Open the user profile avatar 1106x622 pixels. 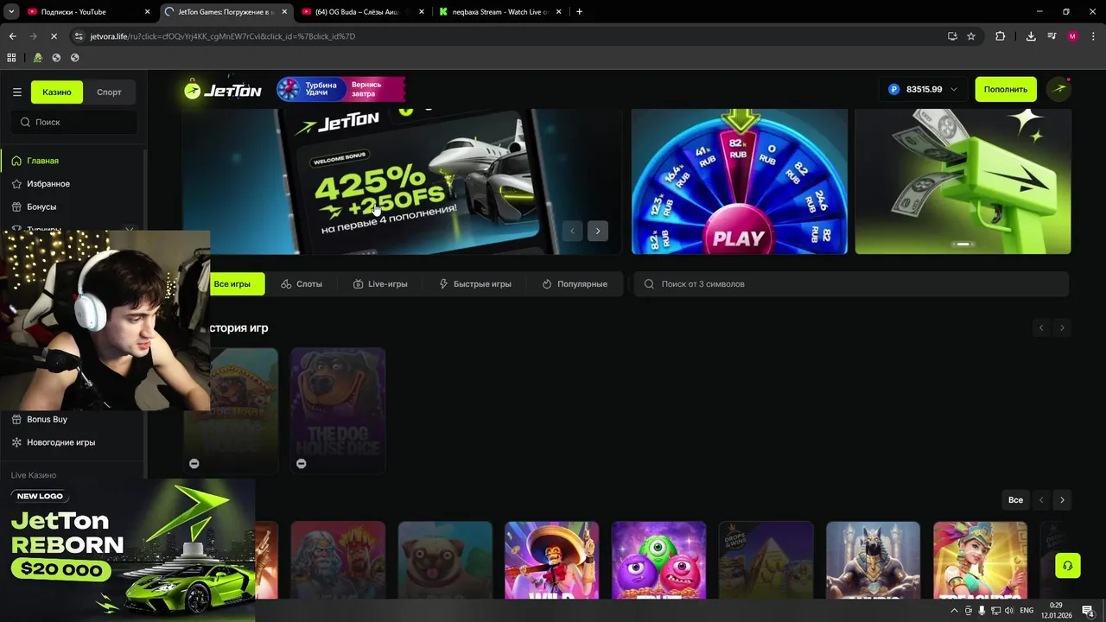pyautogui.click(x=1058, y=89)
